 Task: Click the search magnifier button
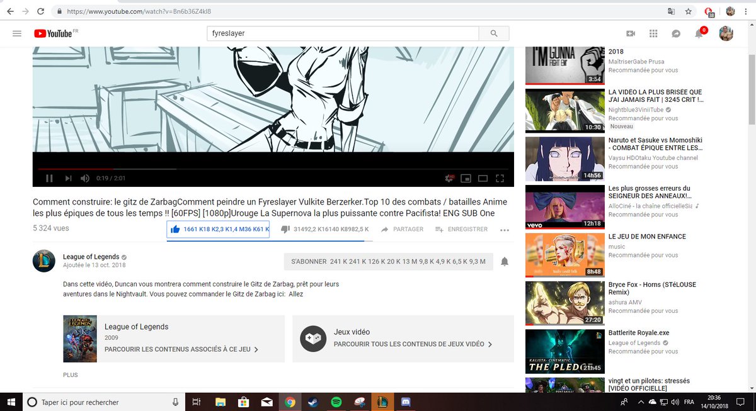click(494, 33)
